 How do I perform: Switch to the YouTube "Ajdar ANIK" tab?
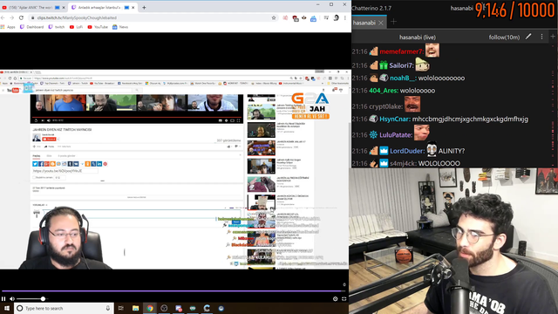[x=33, y=7]
